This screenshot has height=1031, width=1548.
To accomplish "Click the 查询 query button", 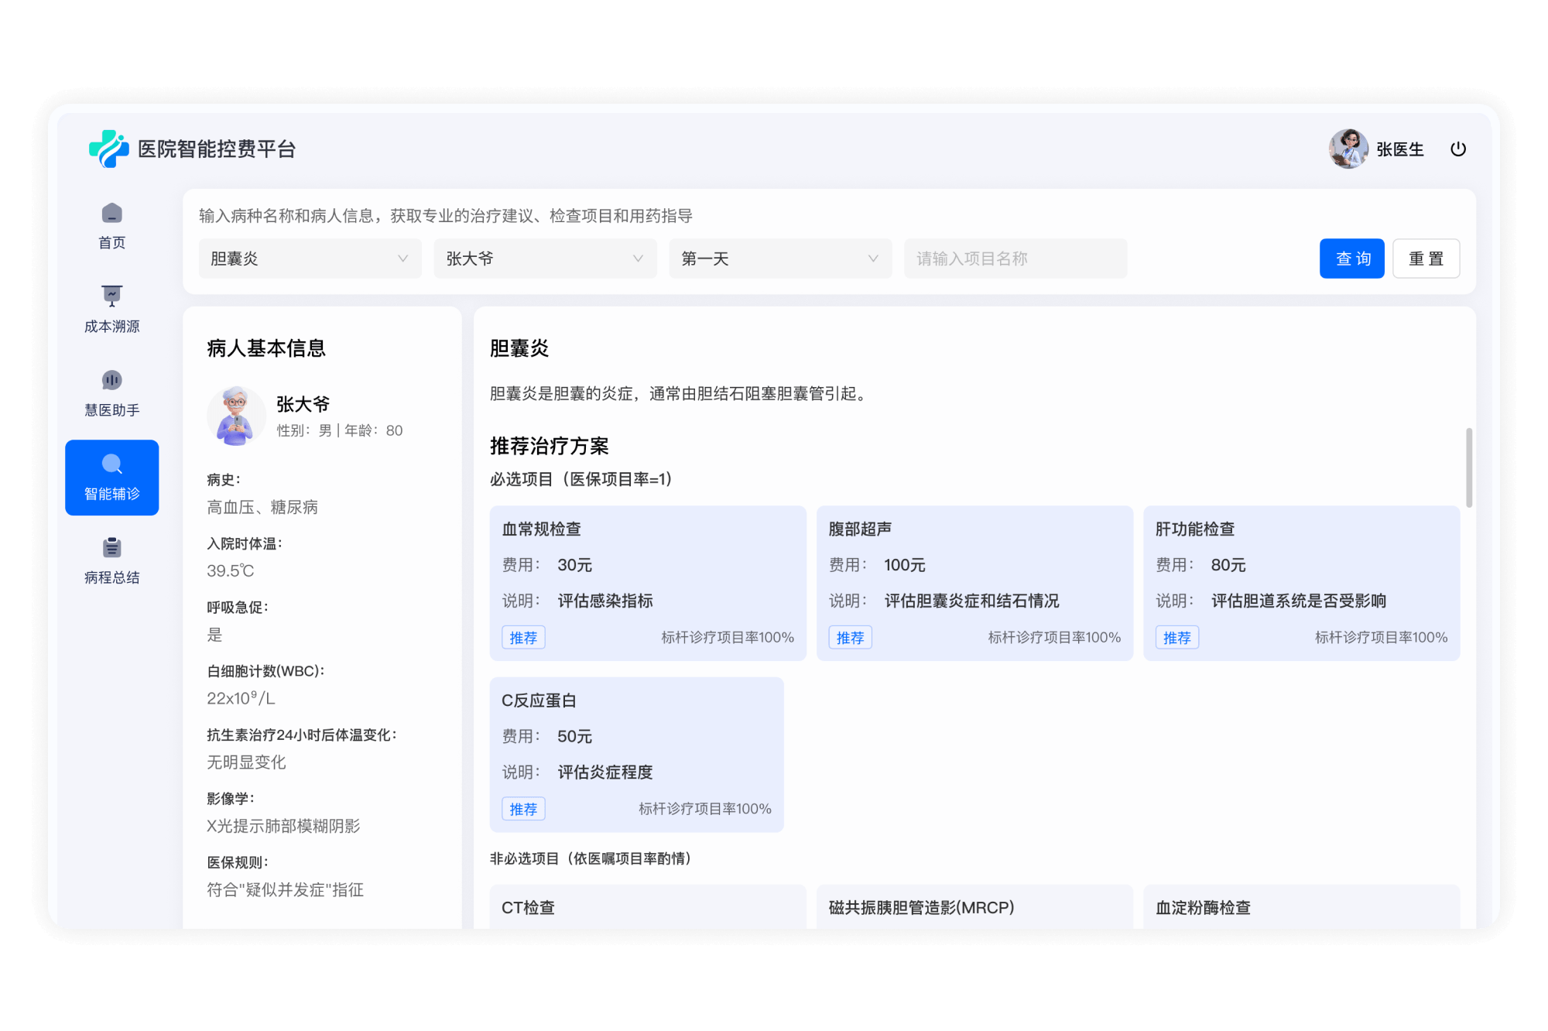I will tap(1351, 259).
